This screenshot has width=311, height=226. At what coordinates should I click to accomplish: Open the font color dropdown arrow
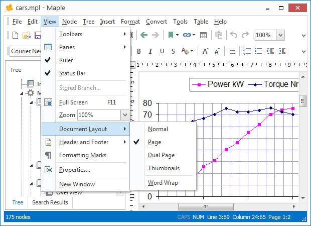click(x=192, y=51)
